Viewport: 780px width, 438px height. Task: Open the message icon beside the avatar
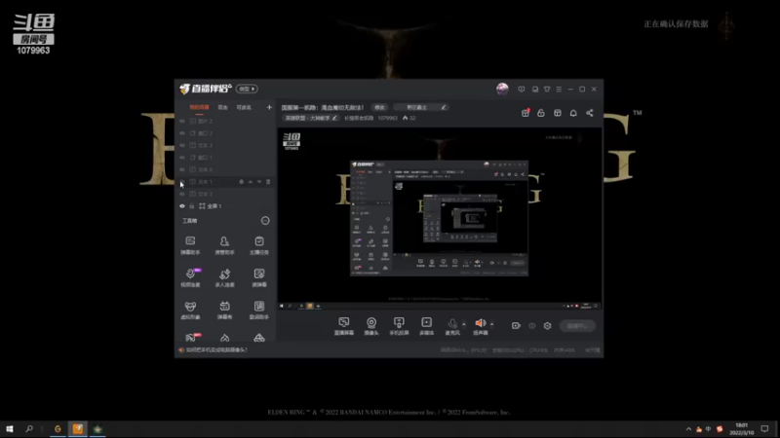[521, 89]
